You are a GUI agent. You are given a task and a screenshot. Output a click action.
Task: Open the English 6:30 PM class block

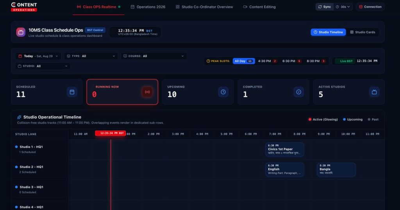click(284, 169)
